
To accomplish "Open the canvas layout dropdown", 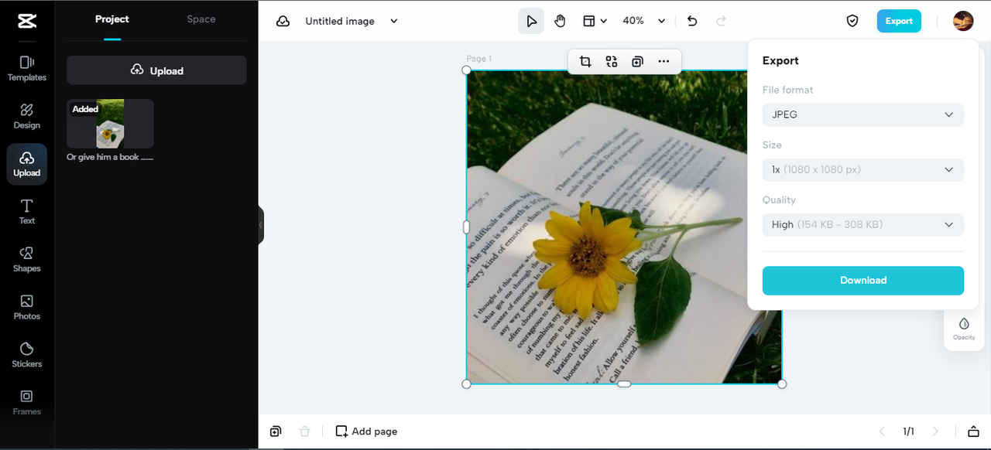I will click(595, 21).
